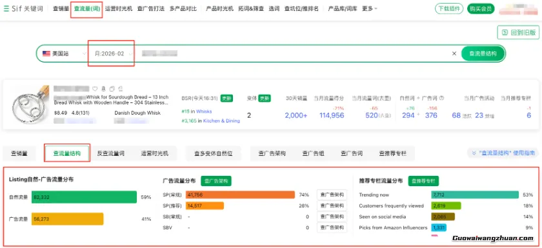The height and width of the screenshot is (248, 542).
Task: Switch to the 查广告组 tab
Action: tap(313, 153)
